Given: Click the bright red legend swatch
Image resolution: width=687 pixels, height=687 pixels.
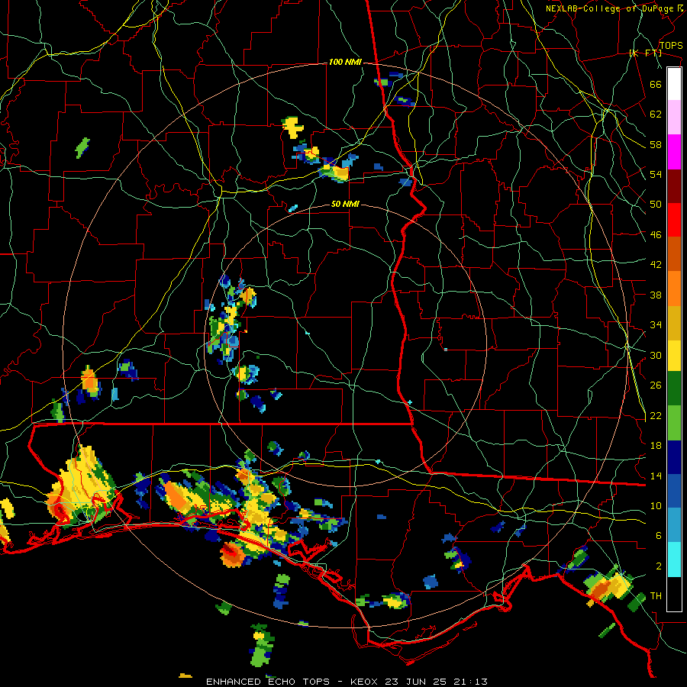Looking at the screenshot, I should coord(674,220).
